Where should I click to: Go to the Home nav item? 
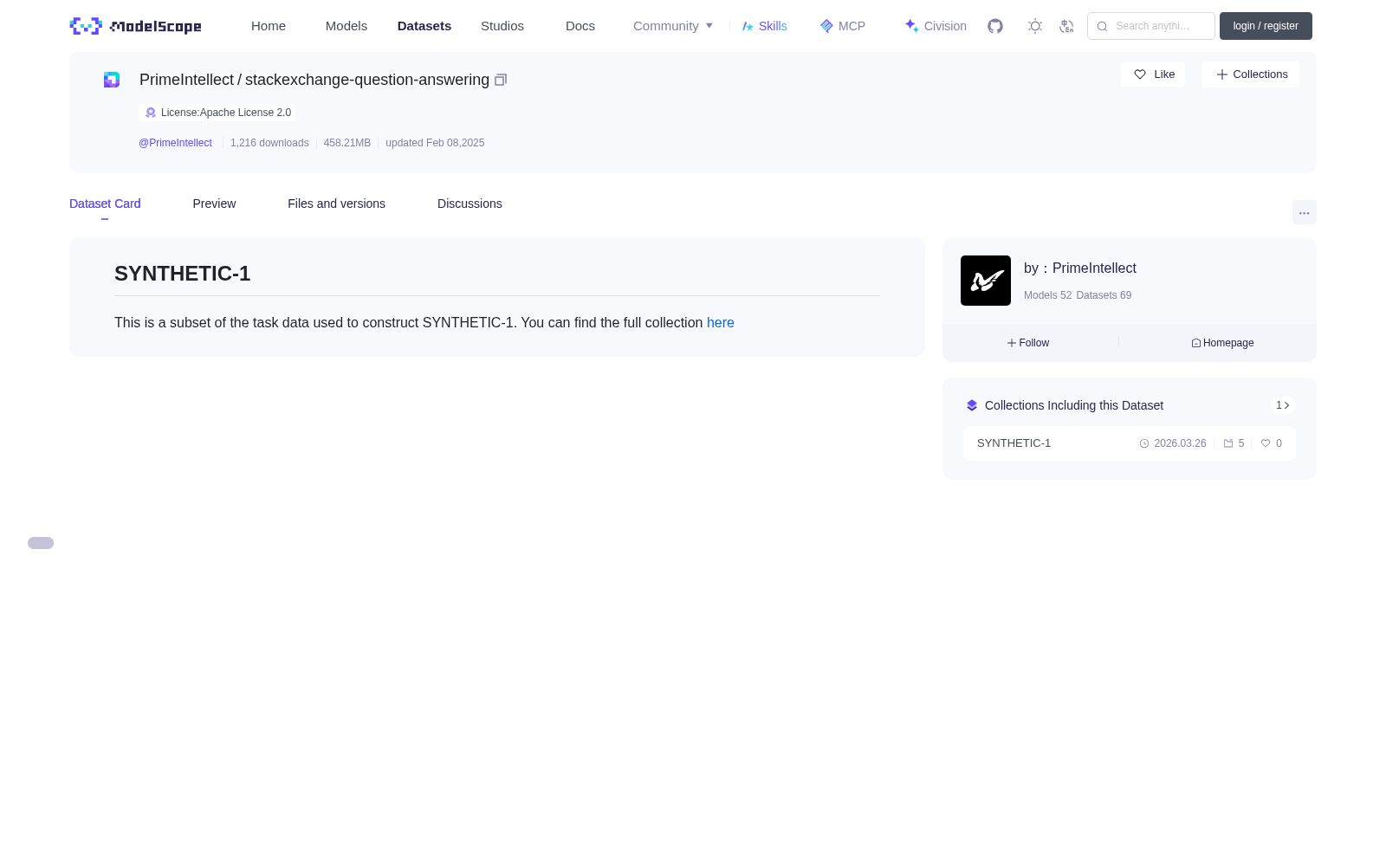click(269, 26)
